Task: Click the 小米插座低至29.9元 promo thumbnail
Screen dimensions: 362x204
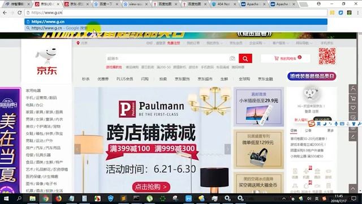Action: click(x=258, y=107)
